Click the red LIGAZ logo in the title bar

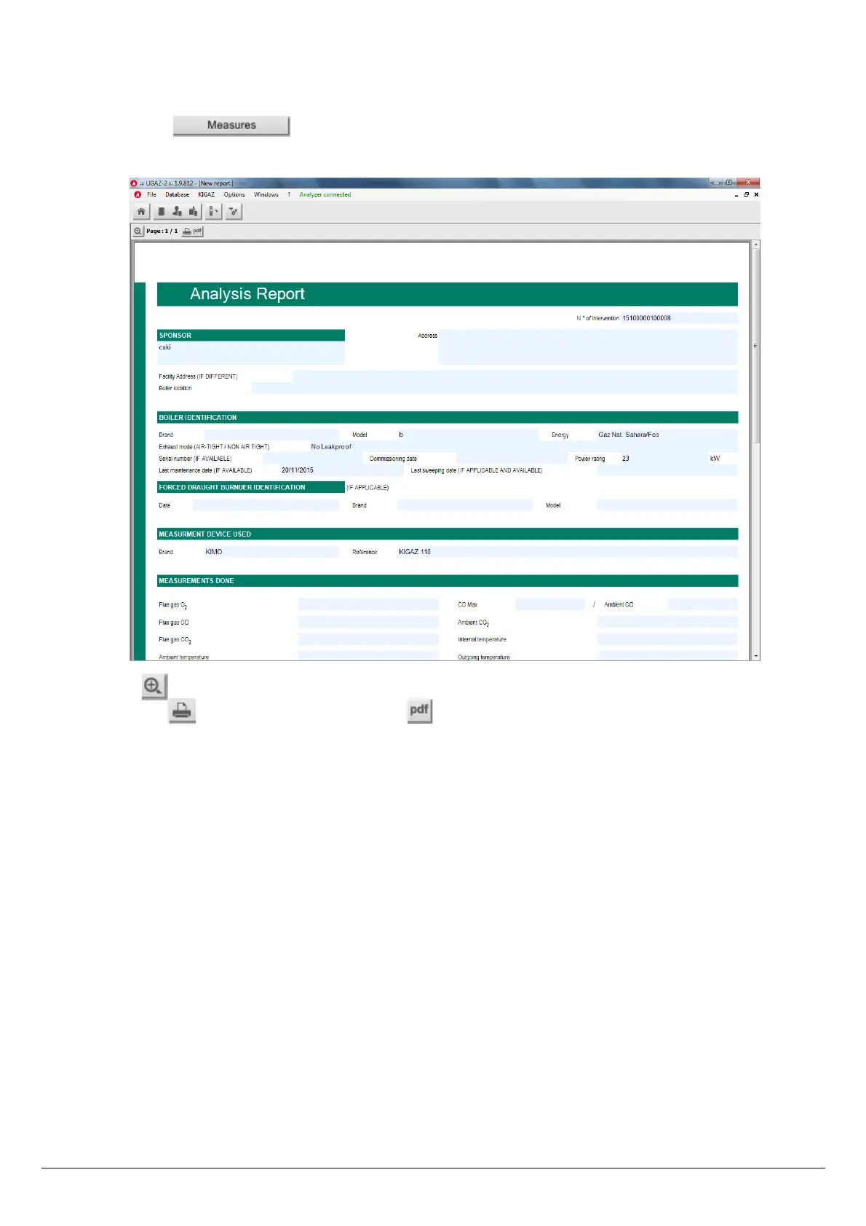click(x=134, y=183)
